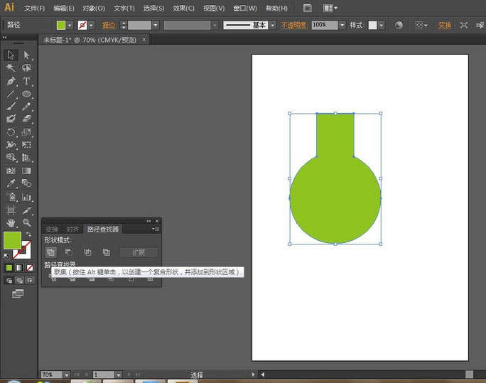This screenshot has width=486, height=383.
Task: Select the Zoom magnifier tool
Action: coord(27,222)
